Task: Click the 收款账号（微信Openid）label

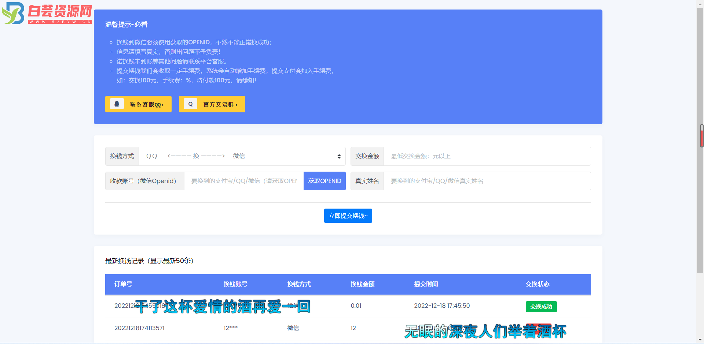Action: coord(145,181)
